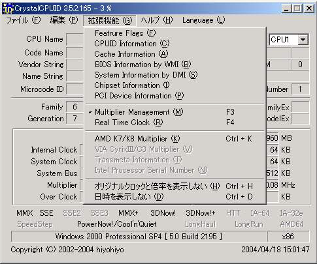317x264 pixels.
Task: Close the CrystalCPUID window
Action: [309, 8]
